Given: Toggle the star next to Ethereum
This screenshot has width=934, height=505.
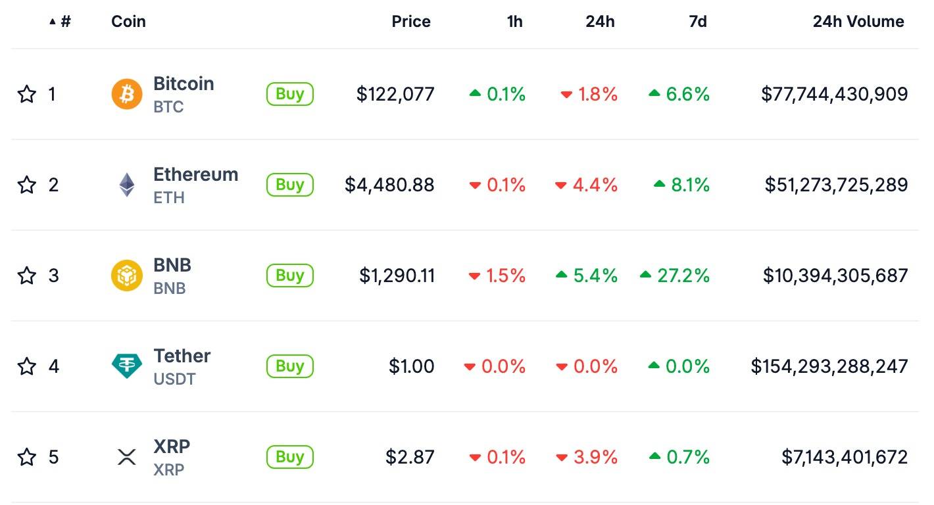Looking at the screenshot, I should point(26,185).
